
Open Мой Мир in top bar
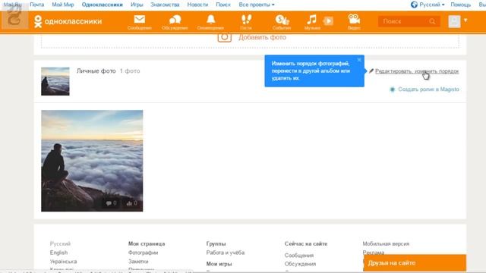pyautogui.click(x=63, y=5)
